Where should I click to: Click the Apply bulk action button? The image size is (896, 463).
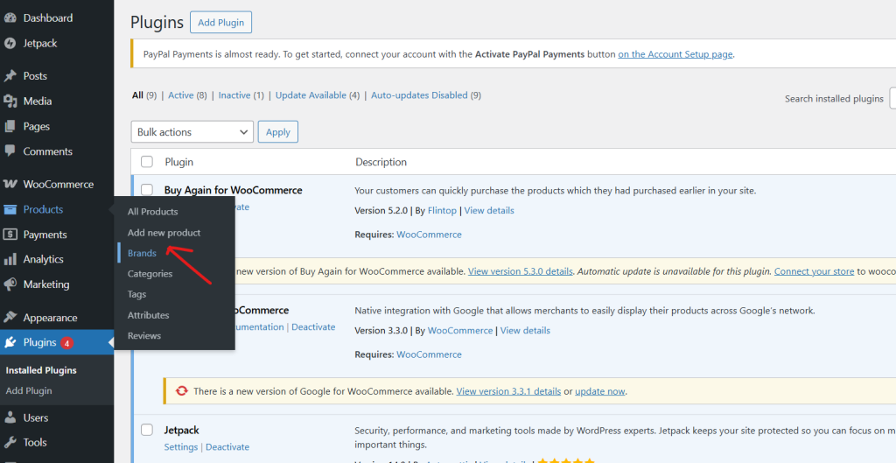coord(277,132)
